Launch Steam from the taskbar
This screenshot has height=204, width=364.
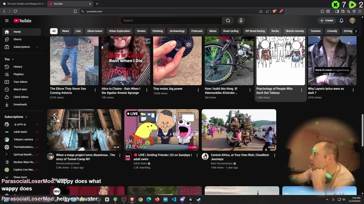click(x=199, y=199)
